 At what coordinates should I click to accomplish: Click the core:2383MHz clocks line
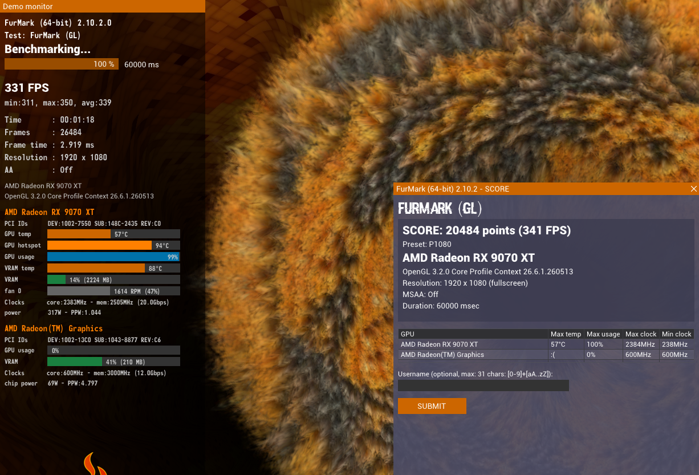tap(87, 302)
